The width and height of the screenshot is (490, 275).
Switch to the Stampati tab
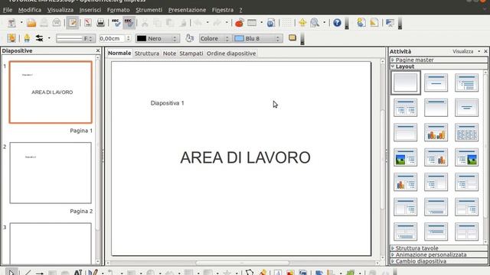click(x=191, y=53)
